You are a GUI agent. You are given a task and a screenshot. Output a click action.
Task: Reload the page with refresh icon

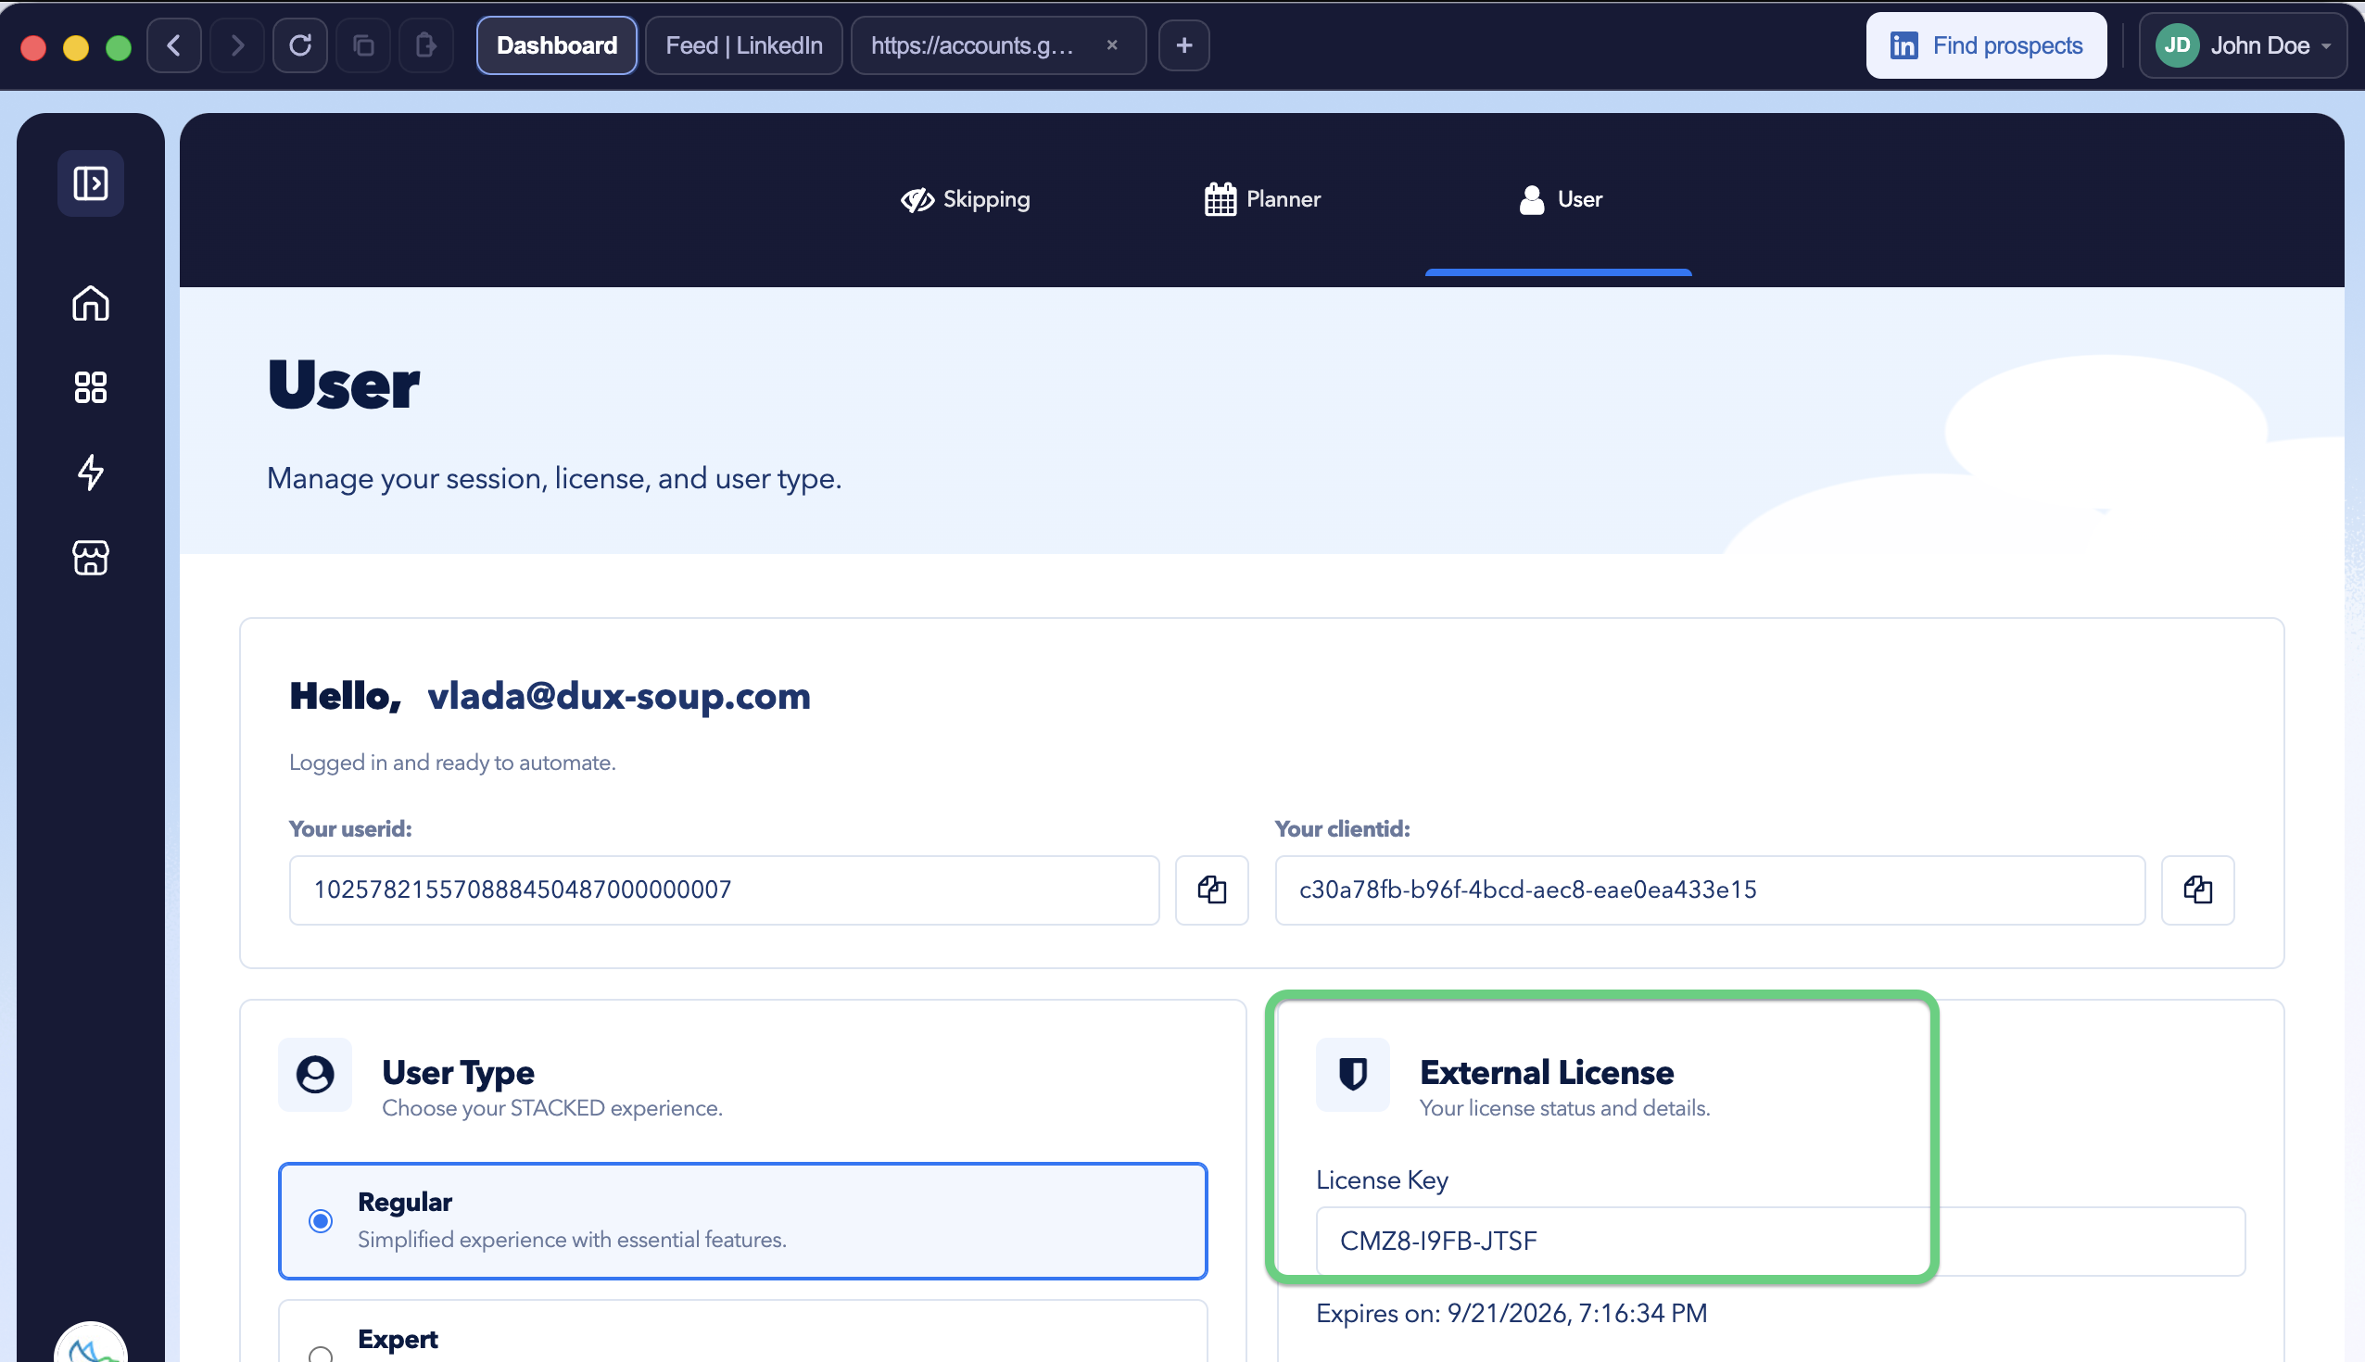click(299, 44)
